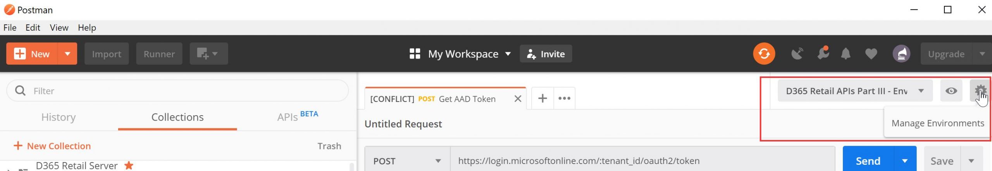The image size is (992, 171).
Task: Open the Runner
Action: coord(159,54)
